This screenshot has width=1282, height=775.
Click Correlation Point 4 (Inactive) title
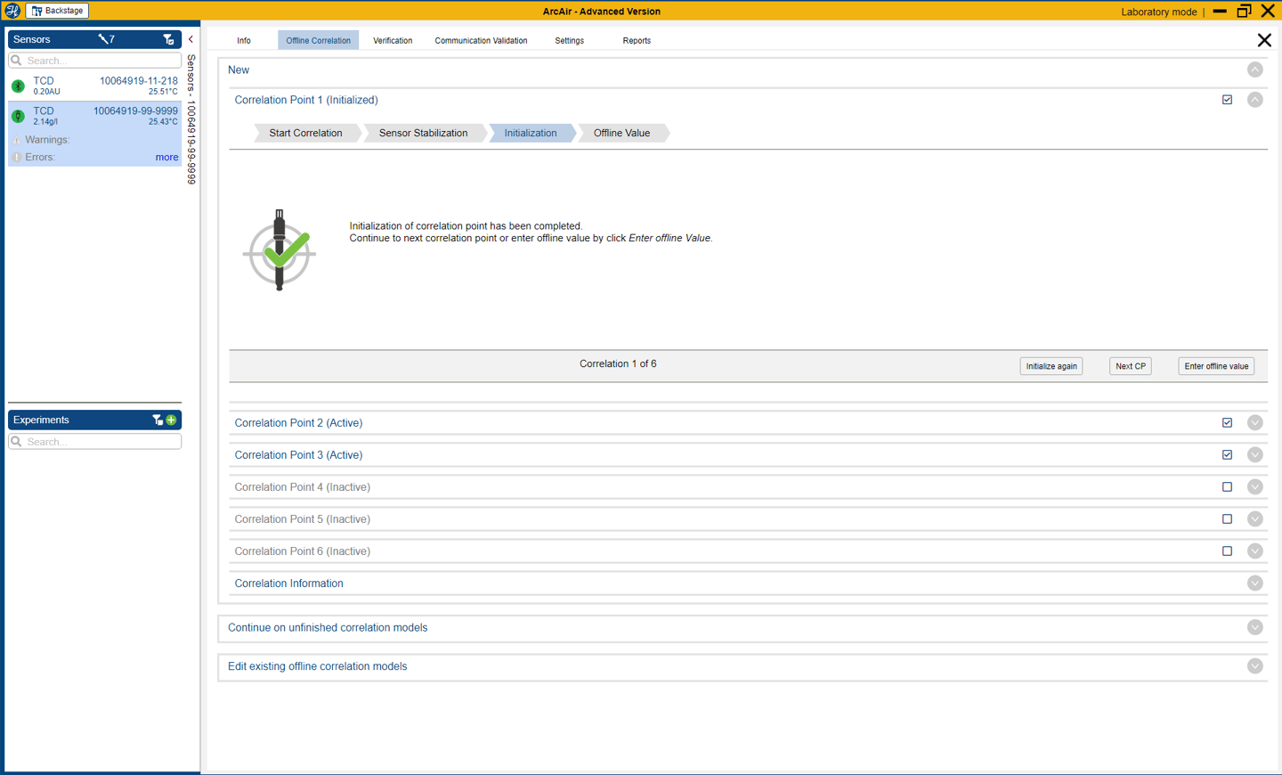point(303,487)
